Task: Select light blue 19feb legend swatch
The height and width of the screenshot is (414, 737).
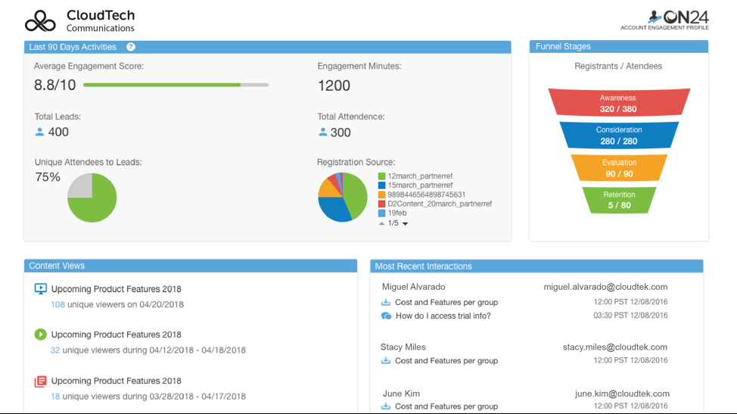Action: point(381,213)
